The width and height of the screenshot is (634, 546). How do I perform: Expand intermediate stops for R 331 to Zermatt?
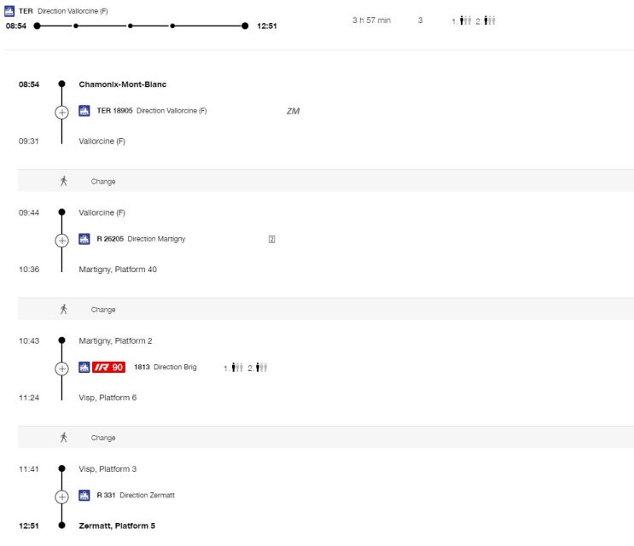click(x=61, y=496)
